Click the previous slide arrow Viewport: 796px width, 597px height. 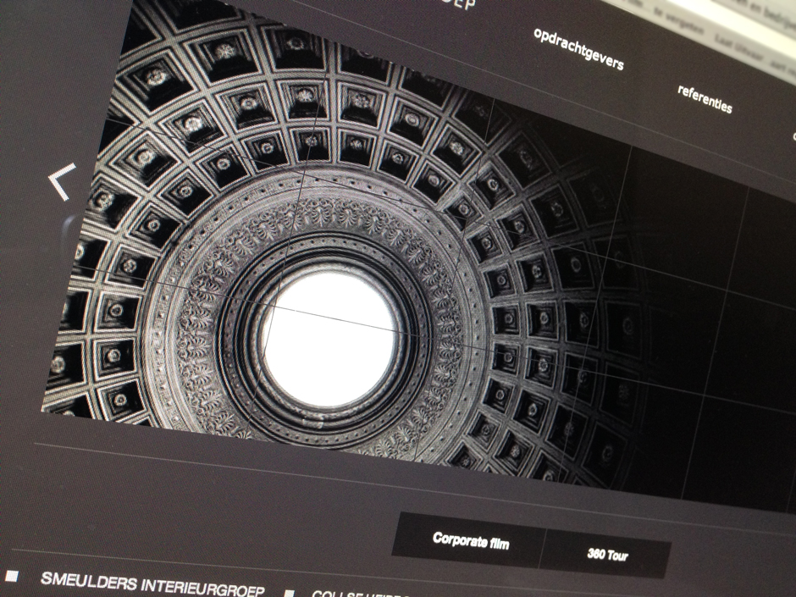tap(62, 181)
